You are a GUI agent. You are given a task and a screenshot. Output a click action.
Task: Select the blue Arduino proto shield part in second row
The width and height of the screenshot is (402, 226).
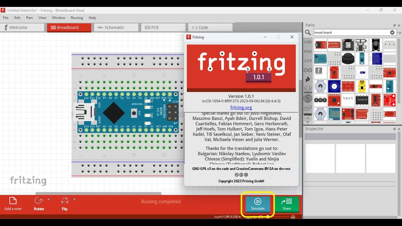point(320,58)
